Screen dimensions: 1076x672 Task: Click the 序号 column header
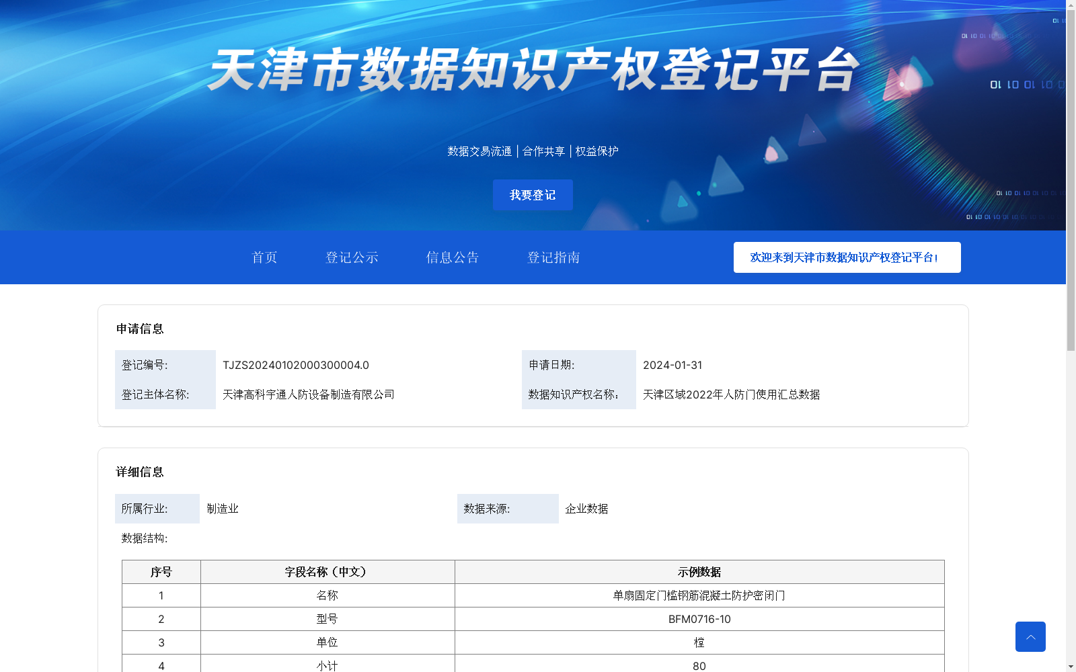(161, 572)
